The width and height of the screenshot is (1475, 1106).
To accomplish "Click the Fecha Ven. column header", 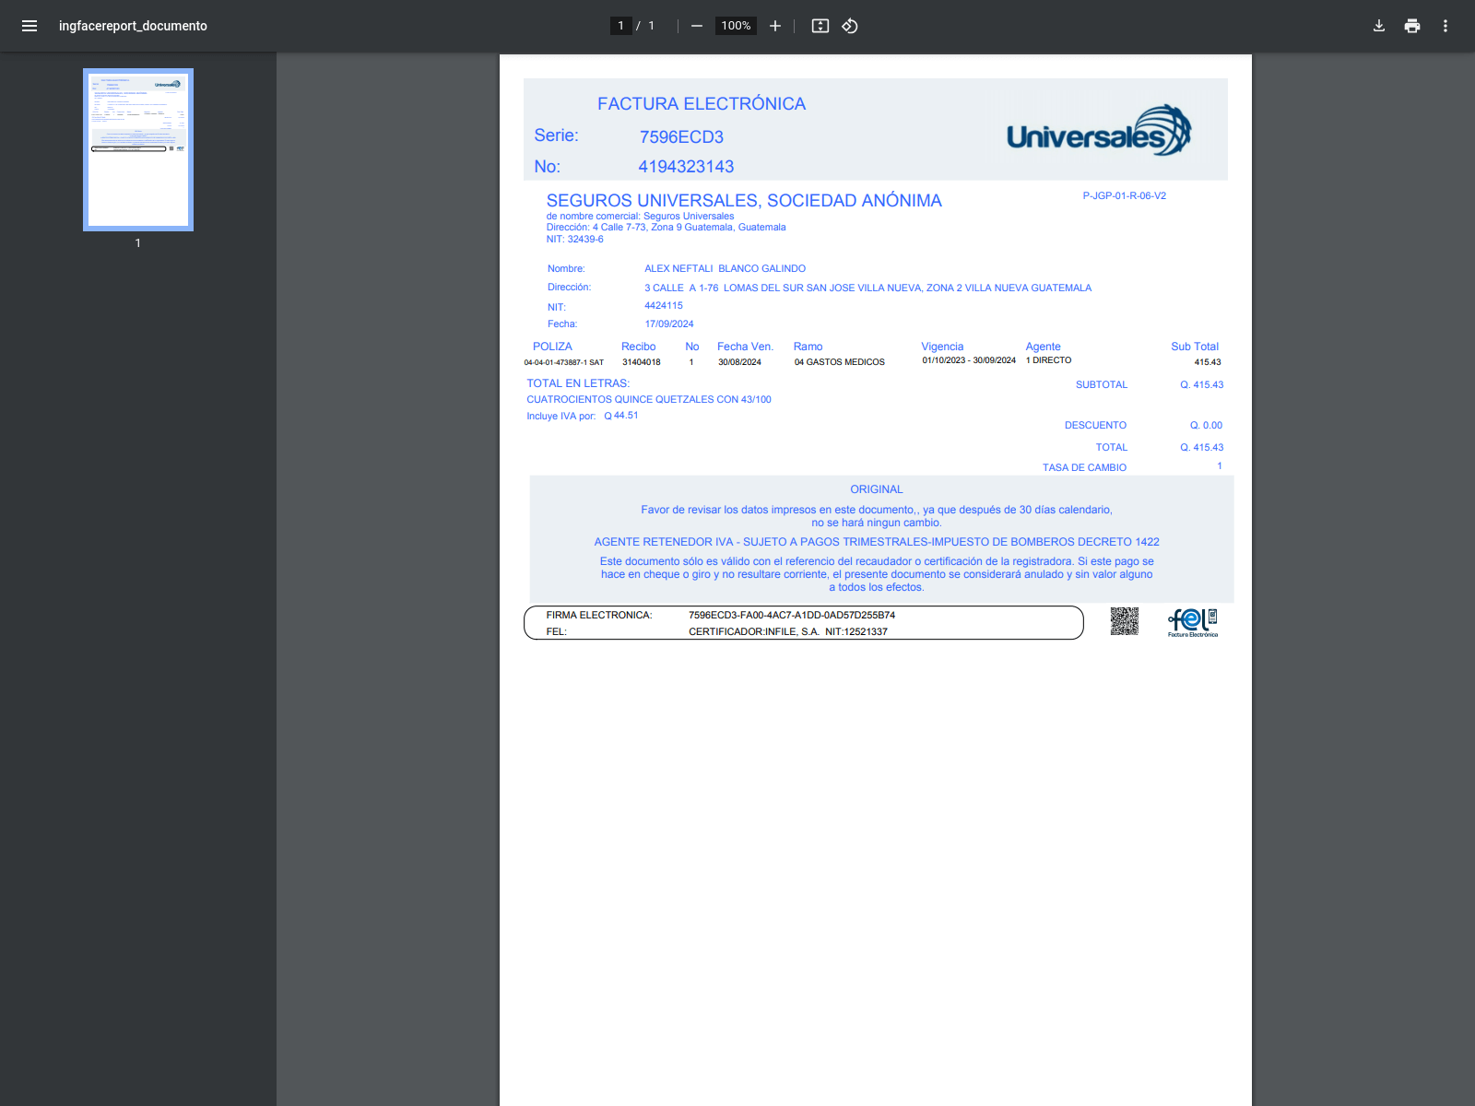I will pos(745,347).
